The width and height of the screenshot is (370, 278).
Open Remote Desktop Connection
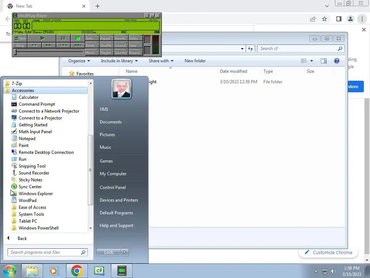pos(46,152)
